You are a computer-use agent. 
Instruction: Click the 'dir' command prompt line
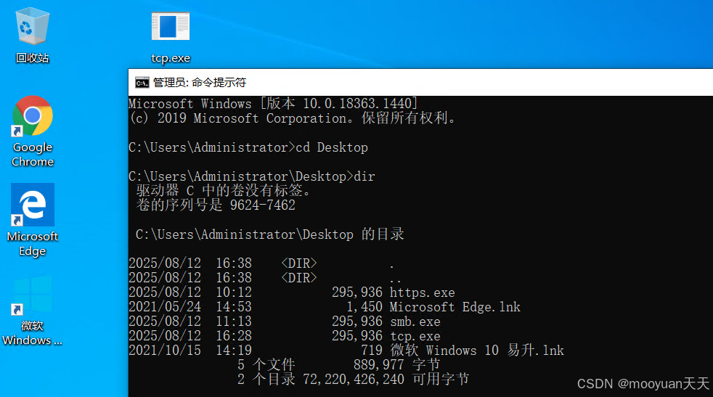(252, 176)
